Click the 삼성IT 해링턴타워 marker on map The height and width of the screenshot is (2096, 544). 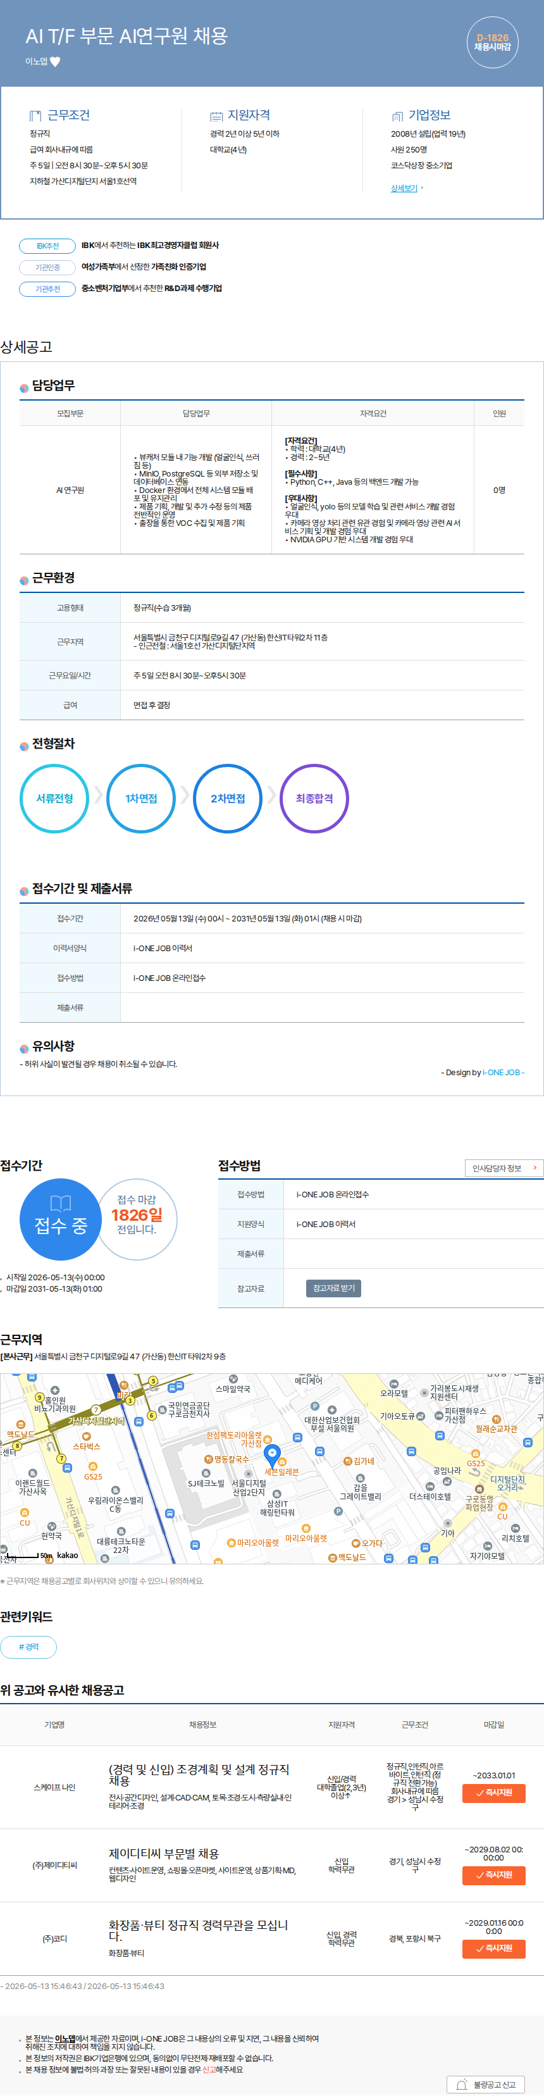(277, 1504)
